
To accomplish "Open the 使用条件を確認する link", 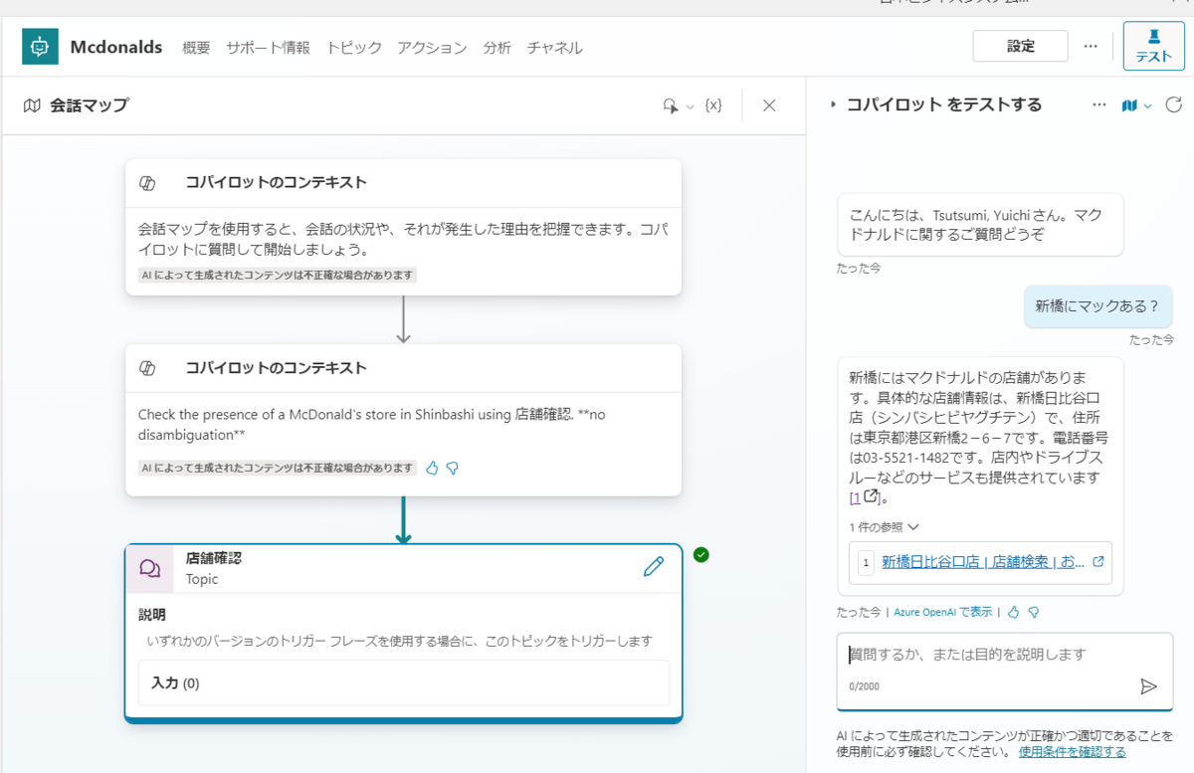I will click(x=1073, y=752).
